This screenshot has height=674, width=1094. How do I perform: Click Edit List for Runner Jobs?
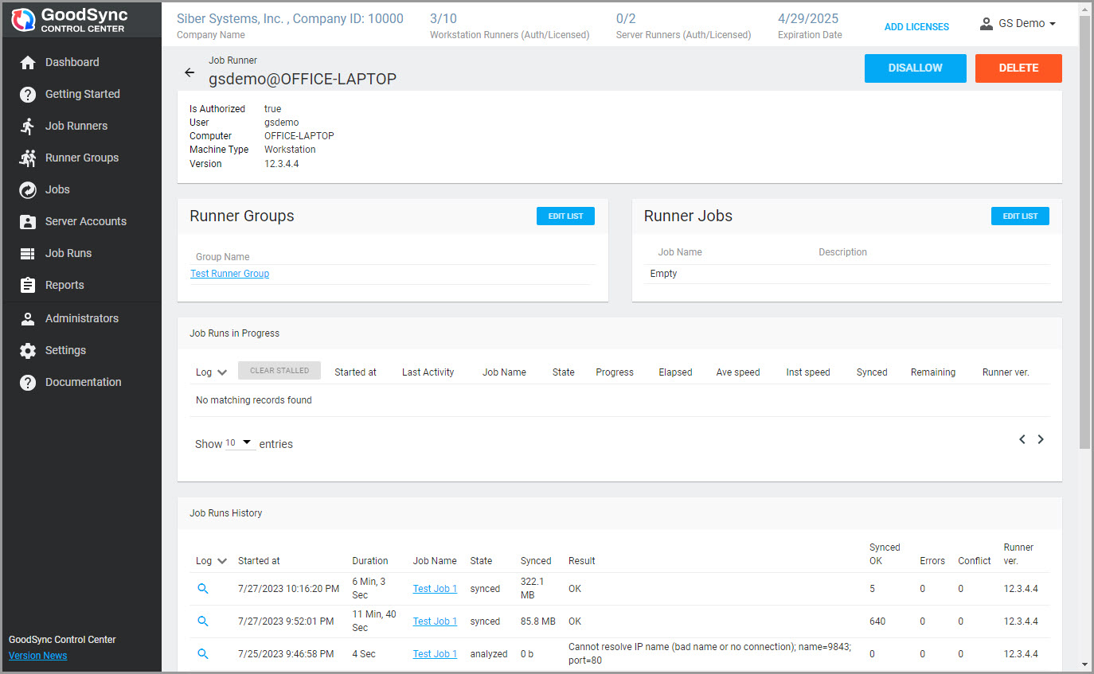1019,216
